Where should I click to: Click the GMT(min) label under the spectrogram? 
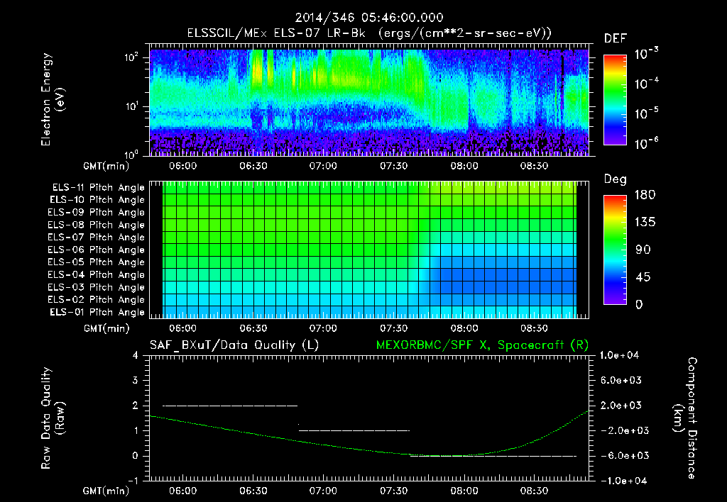(106, 166)
